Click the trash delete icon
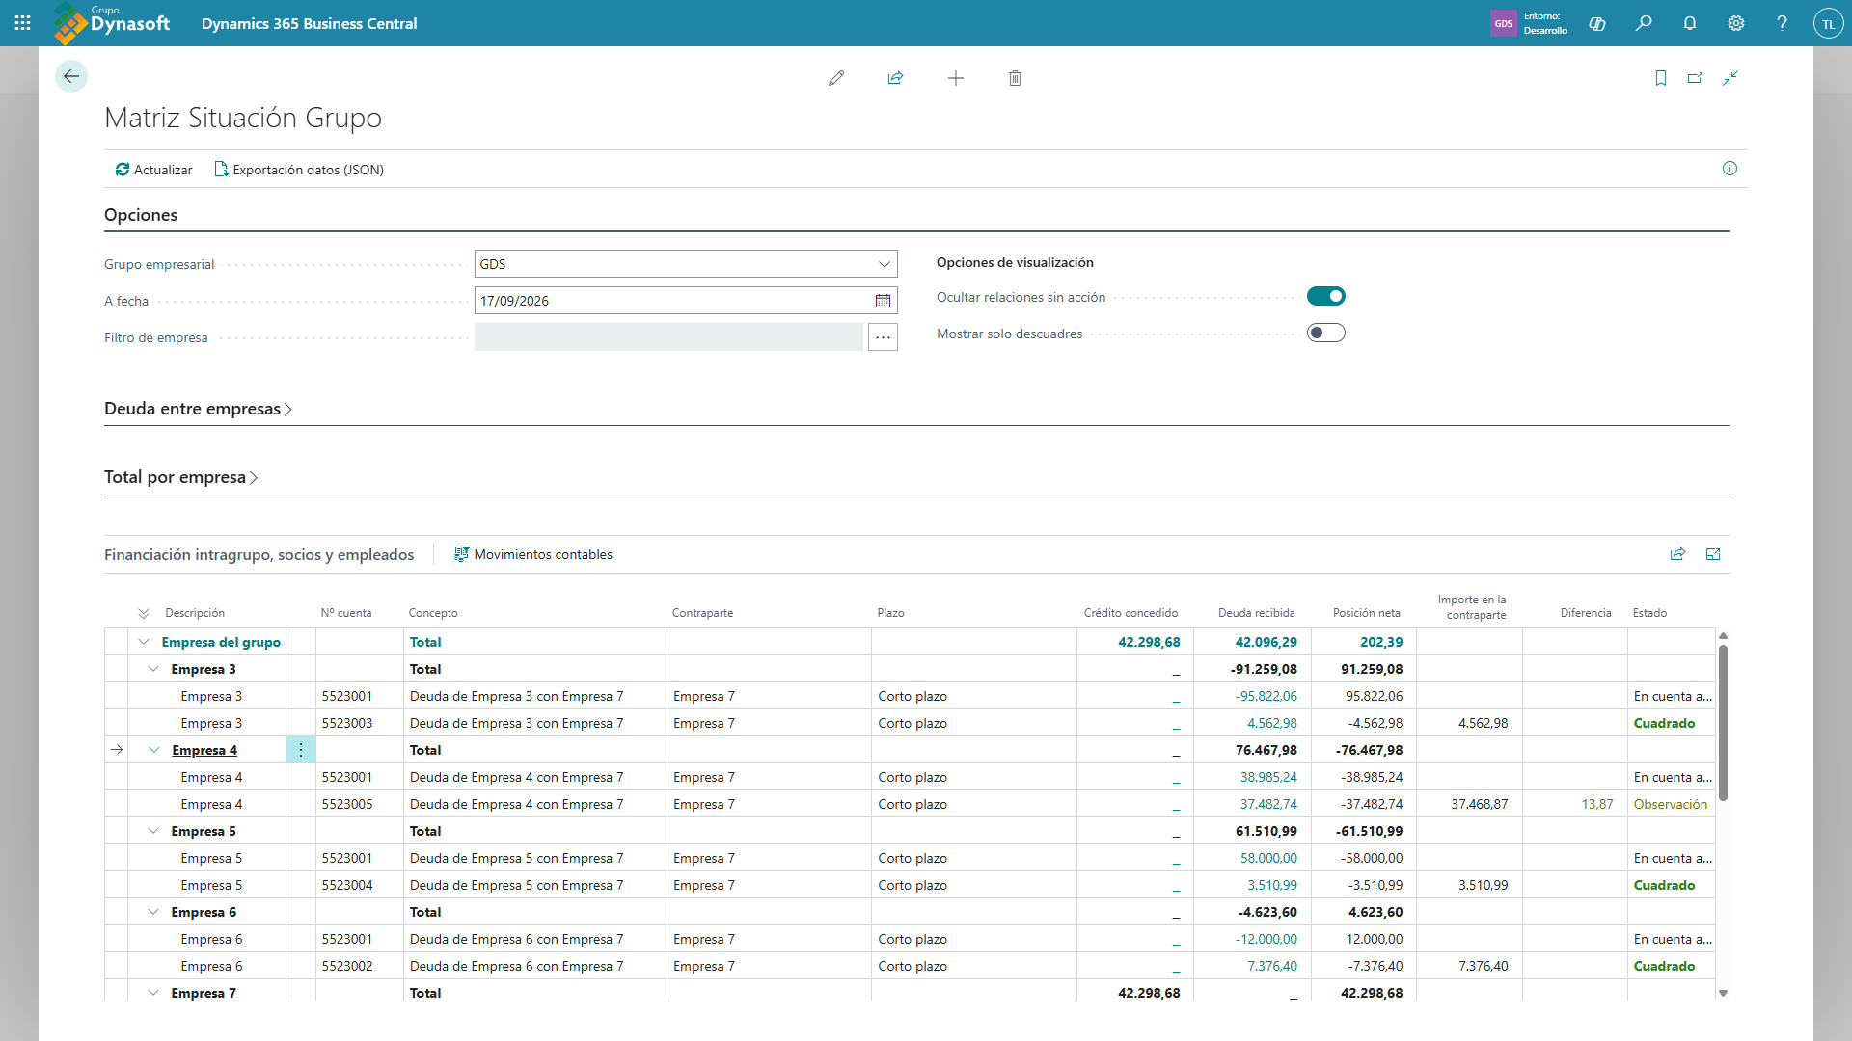 tap(1015, 78)
